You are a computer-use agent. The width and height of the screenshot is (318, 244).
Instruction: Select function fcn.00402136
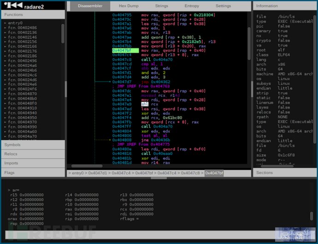(22, 32)
